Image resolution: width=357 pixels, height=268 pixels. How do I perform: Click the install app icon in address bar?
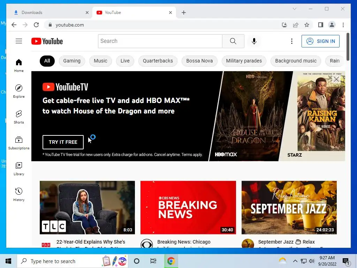coord(284,25)
